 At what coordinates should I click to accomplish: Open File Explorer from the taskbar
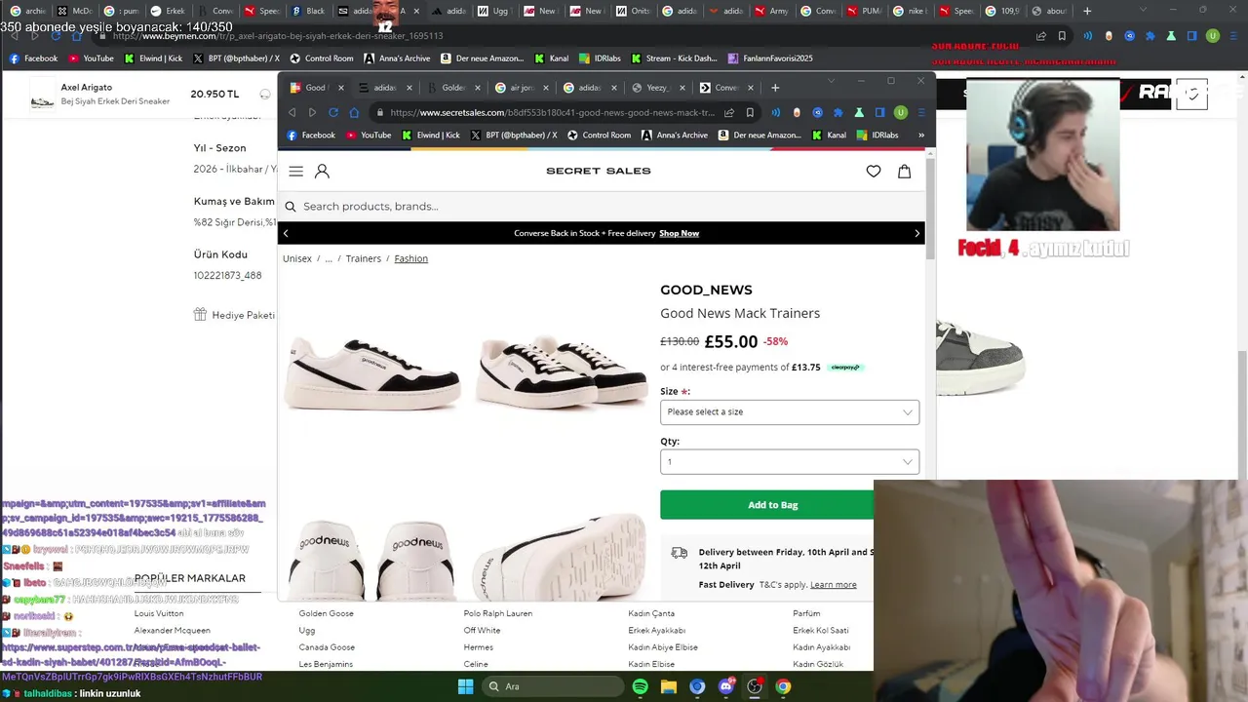[x=669, y=686]
